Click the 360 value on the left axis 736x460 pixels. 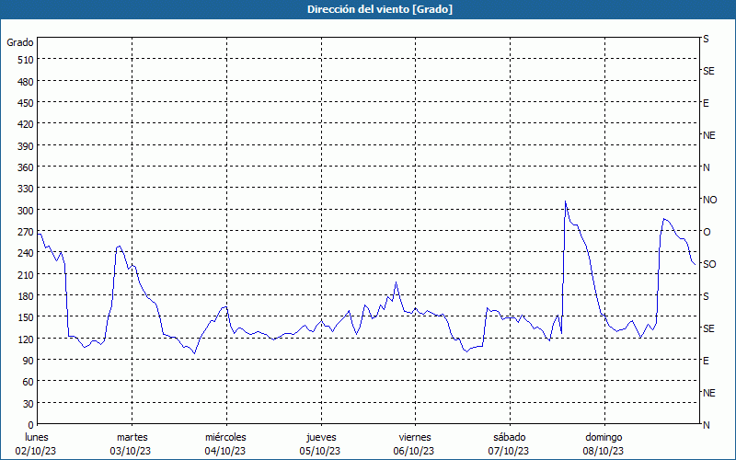tap(25, 167)
